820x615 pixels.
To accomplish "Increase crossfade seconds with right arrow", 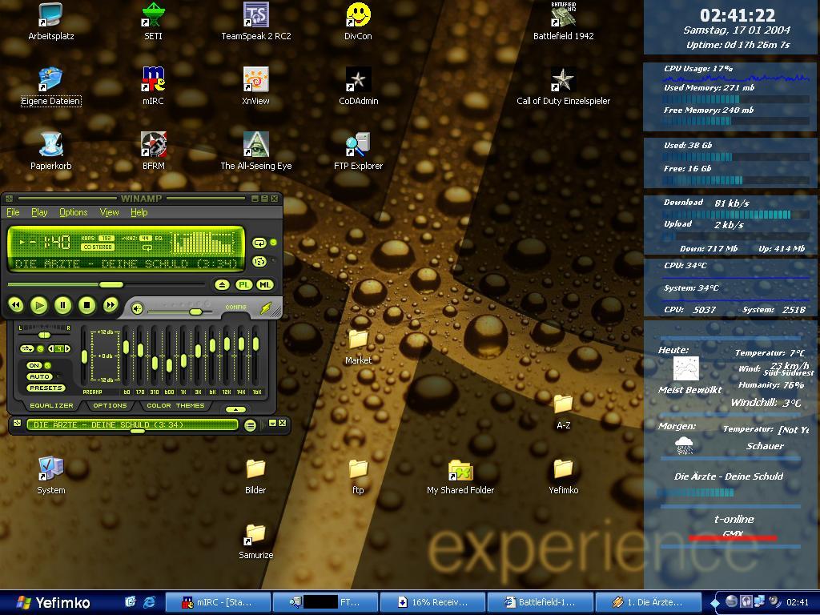I will tap(67, 349).
